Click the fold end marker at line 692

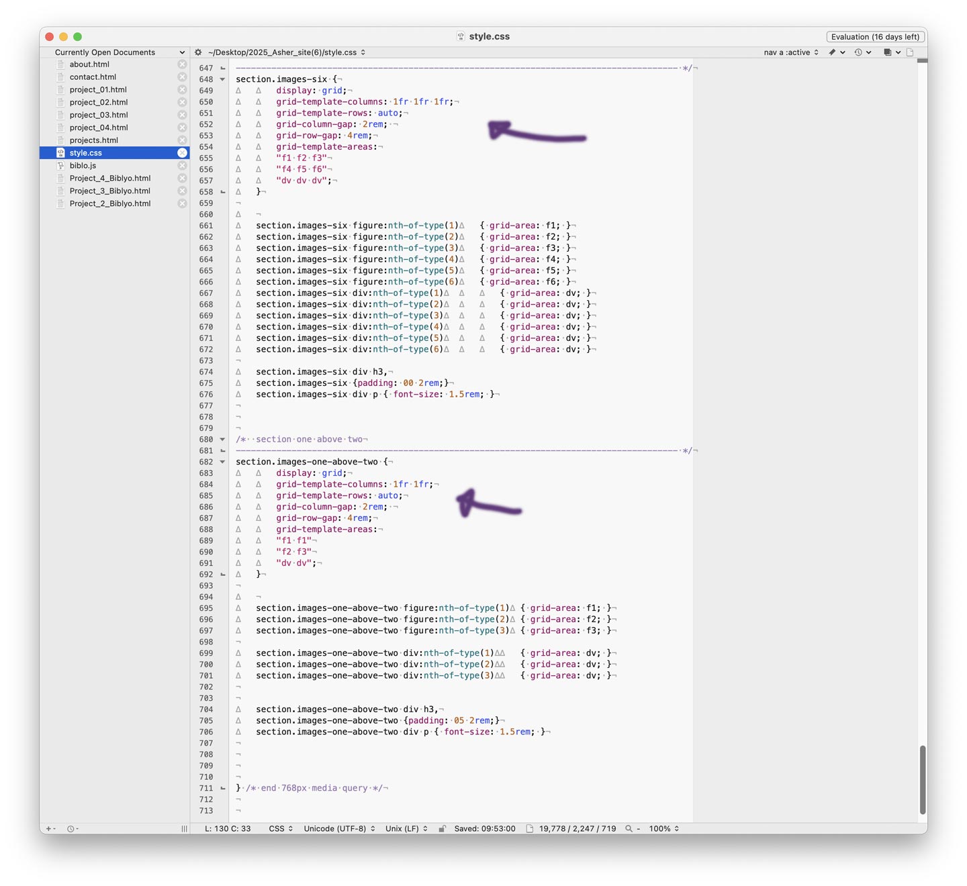(223, 575)
